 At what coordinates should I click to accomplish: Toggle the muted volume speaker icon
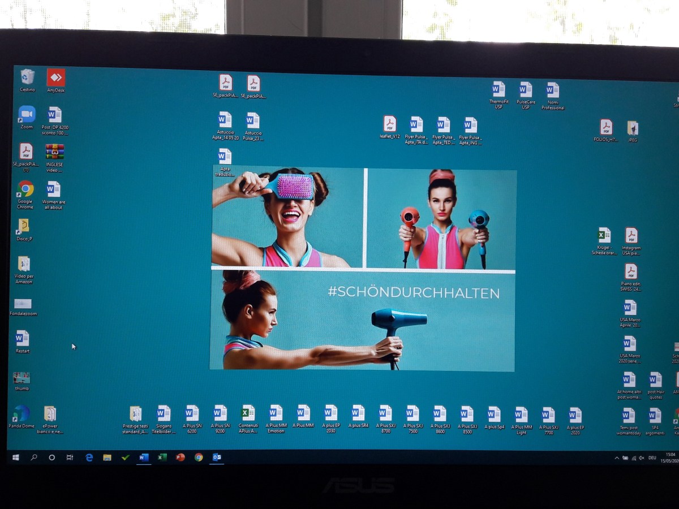click(x=642, y=458)
